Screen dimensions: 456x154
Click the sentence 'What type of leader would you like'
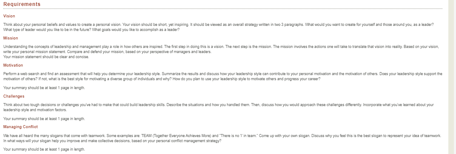(47, 30)
